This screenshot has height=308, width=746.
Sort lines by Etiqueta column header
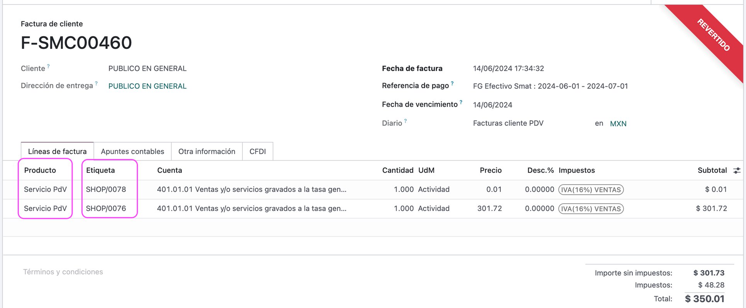pyautogui.click(x=100, y=170)
